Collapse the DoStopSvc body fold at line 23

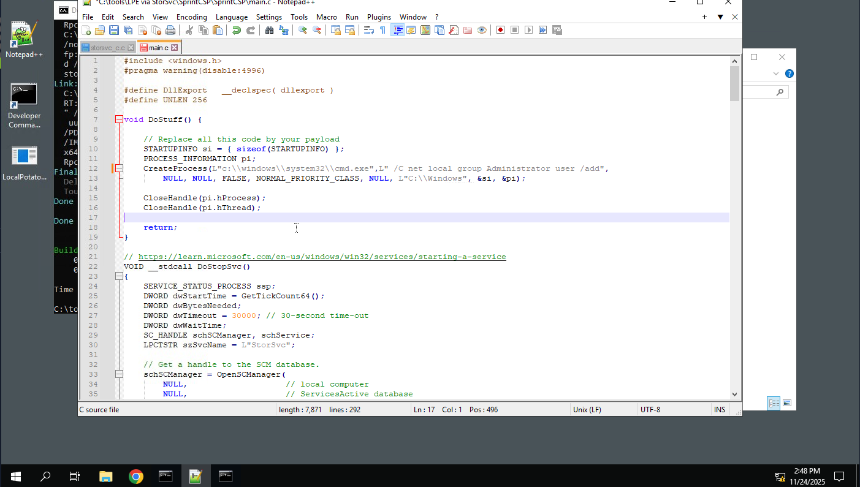coord(119,276)
